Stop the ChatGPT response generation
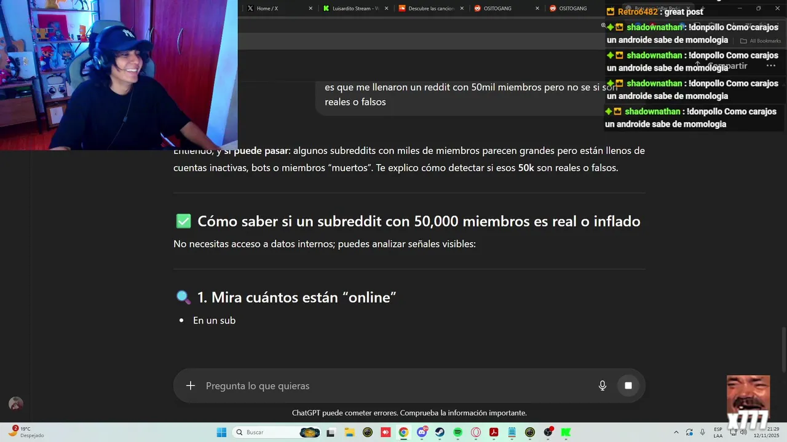787x442 pixels. (x=628, y=386)
